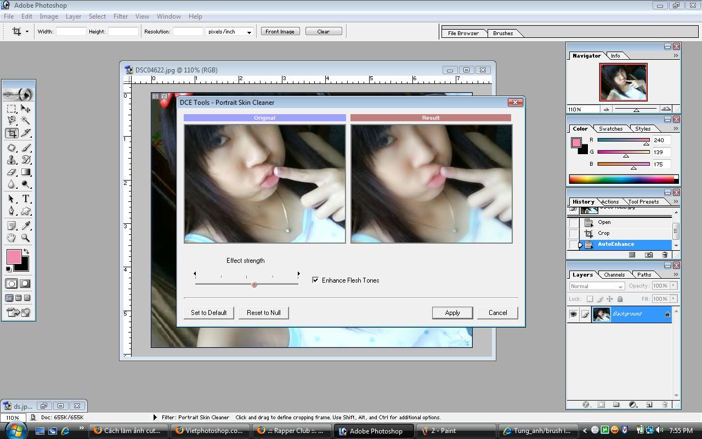The height and width of the screenshot is (439, 702).
Task: Open the Fill slider arrow
Action: [673, 299]
